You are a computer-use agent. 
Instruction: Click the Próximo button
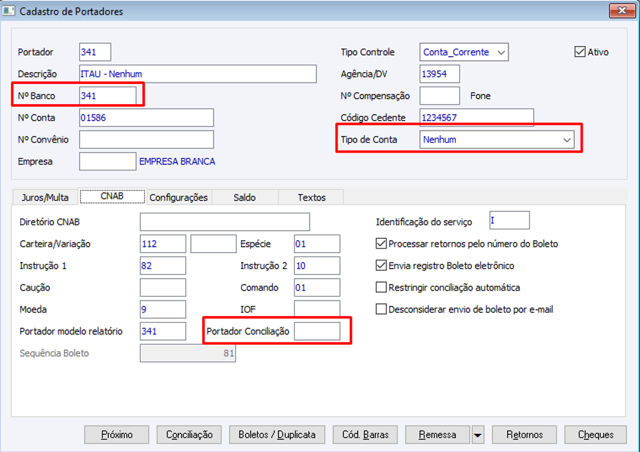(117, 435)
